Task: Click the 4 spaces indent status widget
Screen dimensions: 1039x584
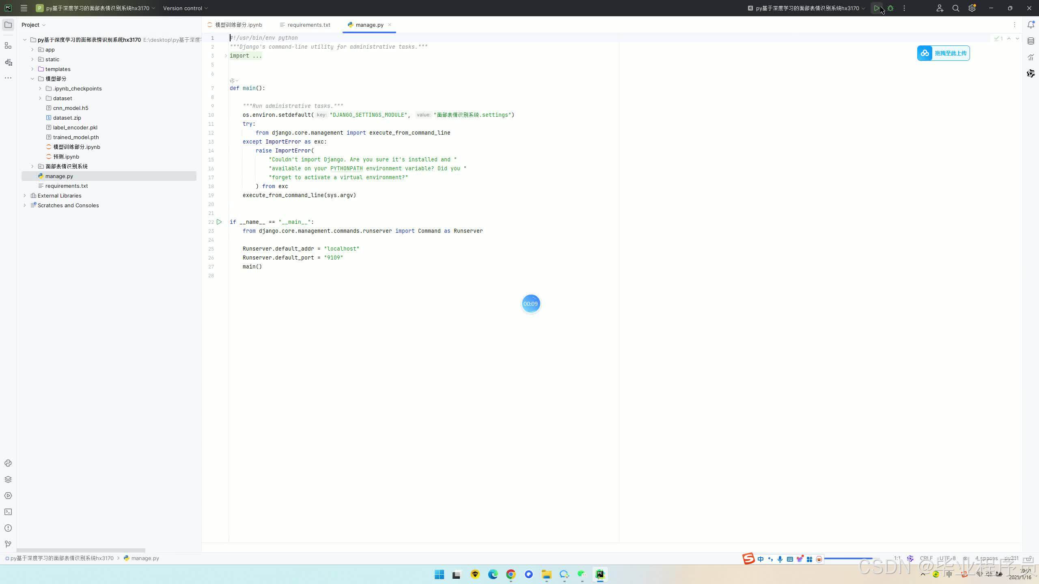Action: coord(986,558)
